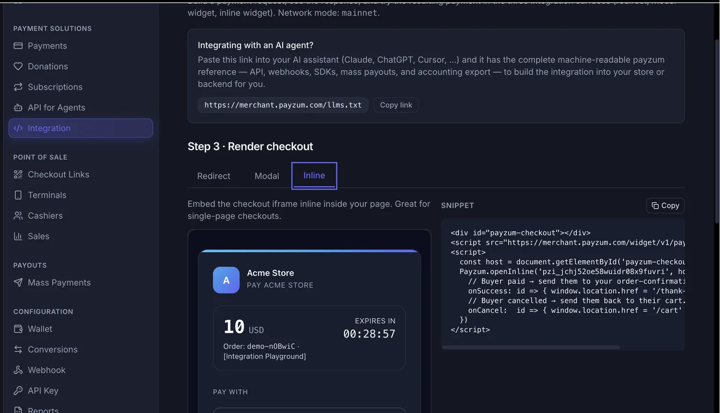Copy the llms.txt link

(396, 105)
